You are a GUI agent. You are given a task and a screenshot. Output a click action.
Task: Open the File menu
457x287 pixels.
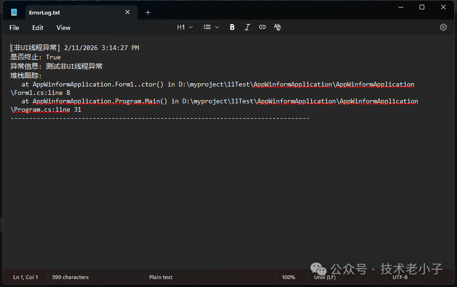15,28
